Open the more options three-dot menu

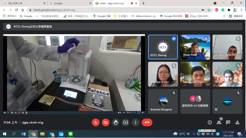coord(136,122)
